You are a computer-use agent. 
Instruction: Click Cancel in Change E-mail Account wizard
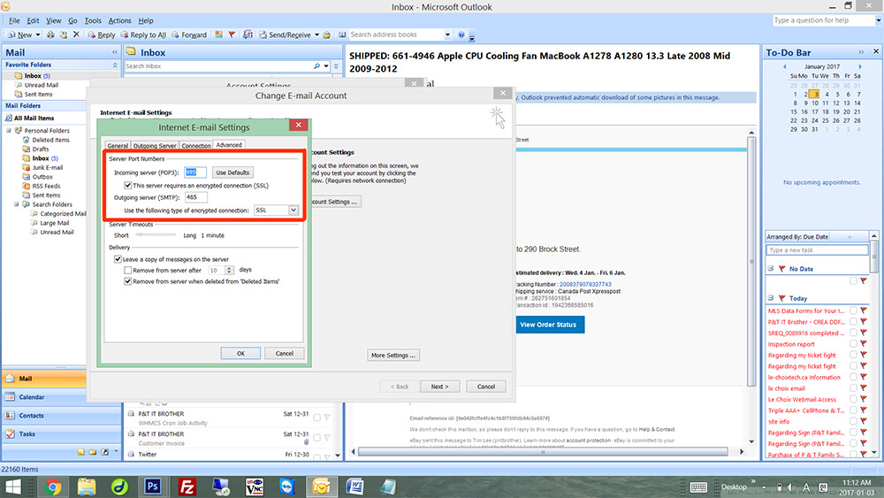(x=486, y=387)
